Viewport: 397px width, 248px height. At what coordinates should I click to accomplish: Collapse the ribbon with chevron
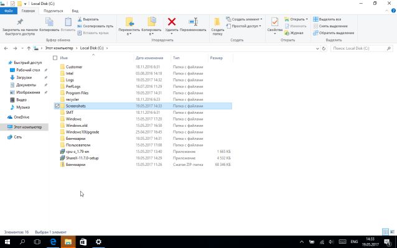coord(386,11)
